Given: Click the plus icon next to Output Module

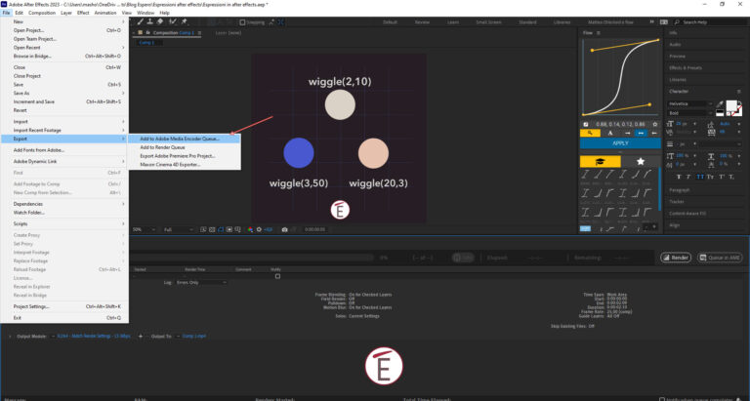Looking at the screenshot, I should click(x=141, y=337).
